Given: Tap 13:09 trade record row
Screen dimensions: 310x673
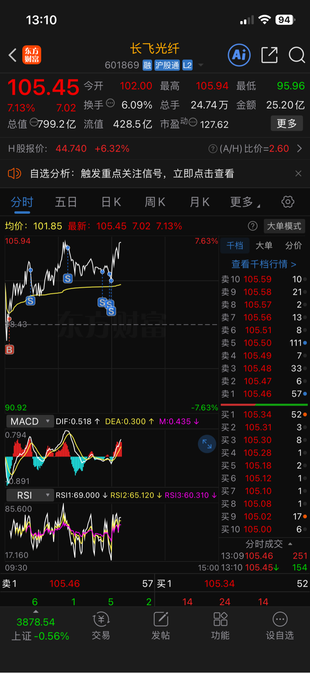Looking at the screenshot, I should pyautogui.click(x=264, y=556).
